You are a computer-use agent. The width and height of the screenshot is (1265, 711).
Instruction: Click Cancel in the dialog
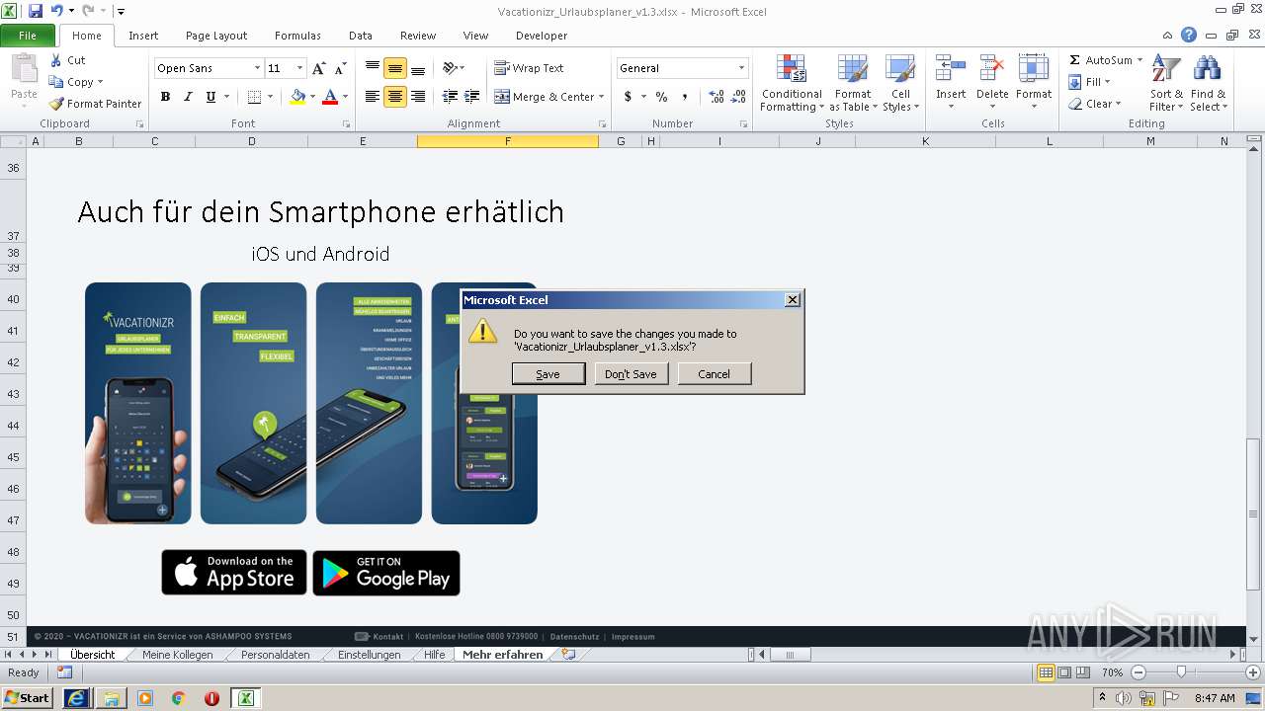714,374
